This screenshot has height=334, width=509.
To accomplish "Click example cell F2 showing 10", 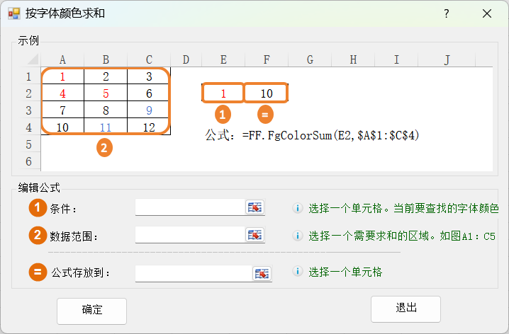I will [x=266, y=93].
